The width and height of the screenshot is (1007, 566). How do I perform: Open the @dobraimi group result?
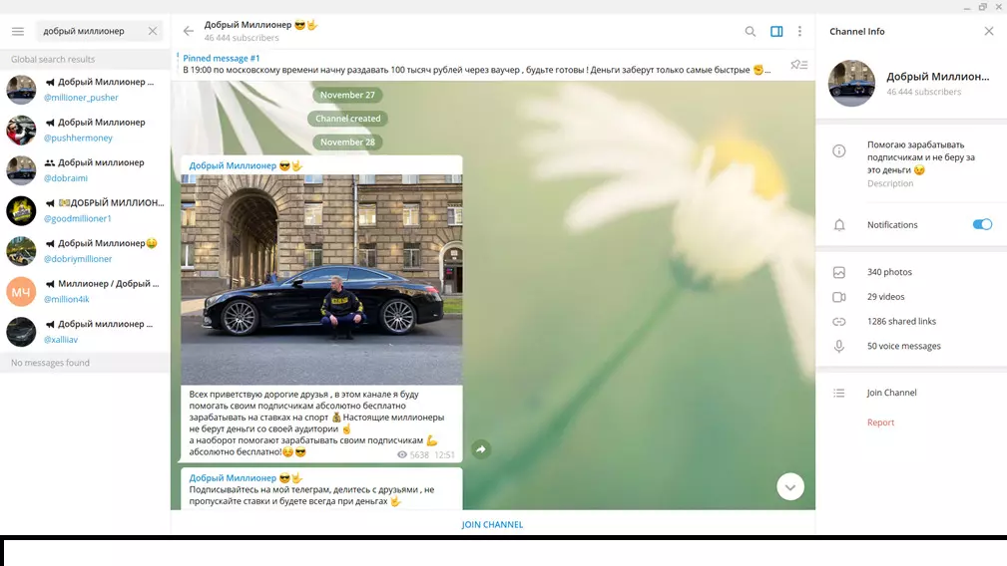(x=85, y=170)
